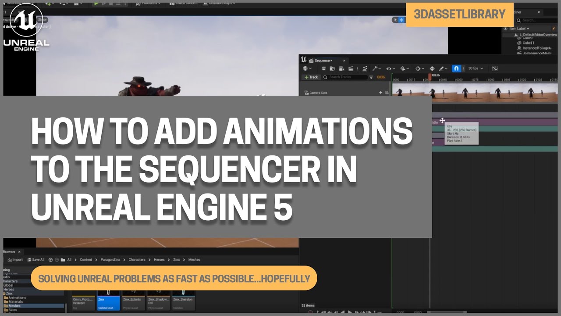Close the Sequencer tab
Viewport: 561px width, 316px height.
pos(344,61)
